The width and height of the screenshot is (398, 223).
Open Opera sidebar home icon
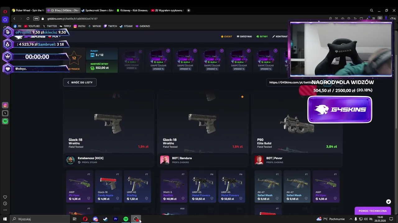5,20
